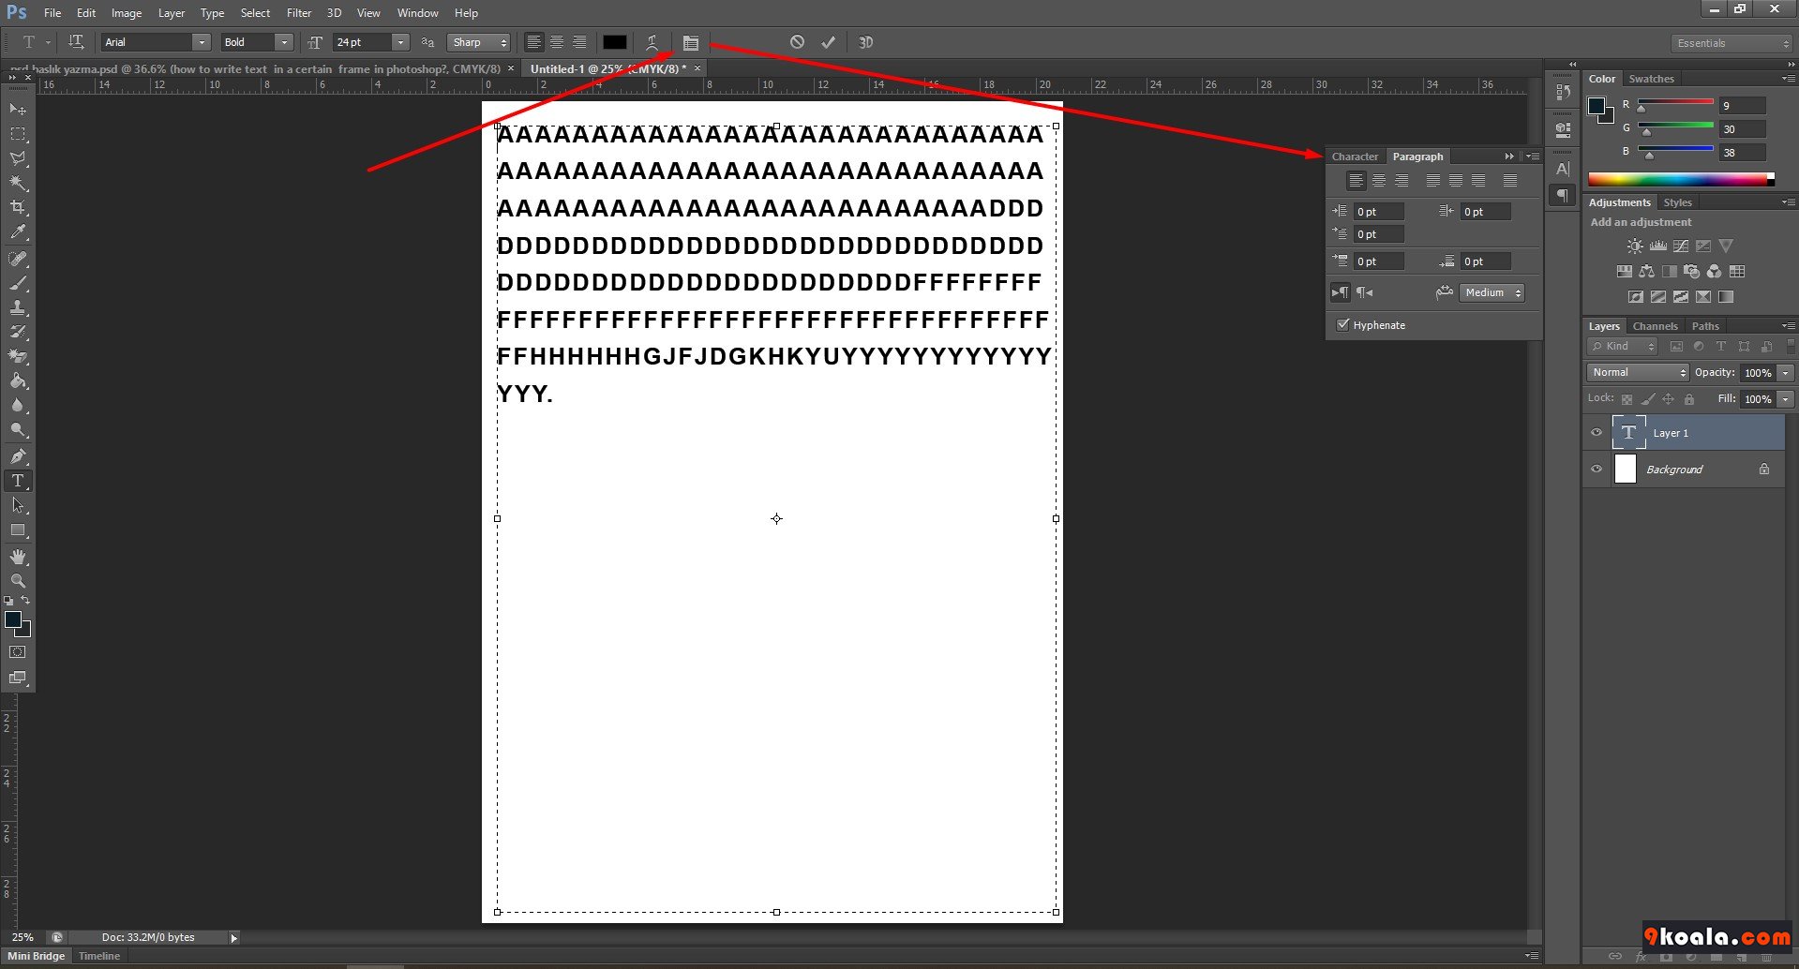This screenshot has height=969, width=1799.
Task: Select the Pen tool
Action: point(18,456)
